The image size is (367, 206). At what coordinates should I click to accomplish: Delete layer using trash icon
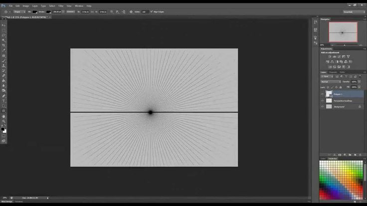click(360, 155)
